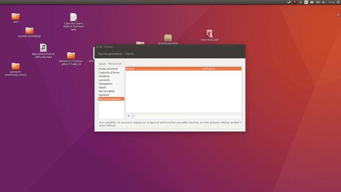Click the checkmark tray indicator icon

[x=289, y=2]
